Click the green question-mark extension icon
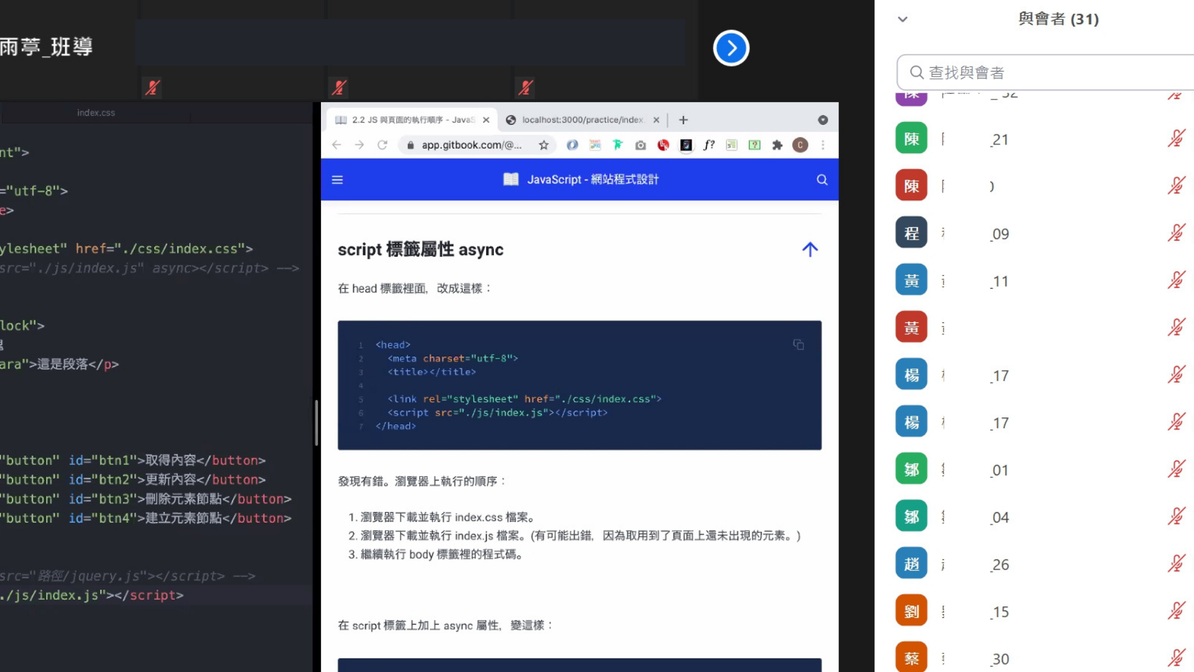1194x672 pixels. (x=754, y=145)
